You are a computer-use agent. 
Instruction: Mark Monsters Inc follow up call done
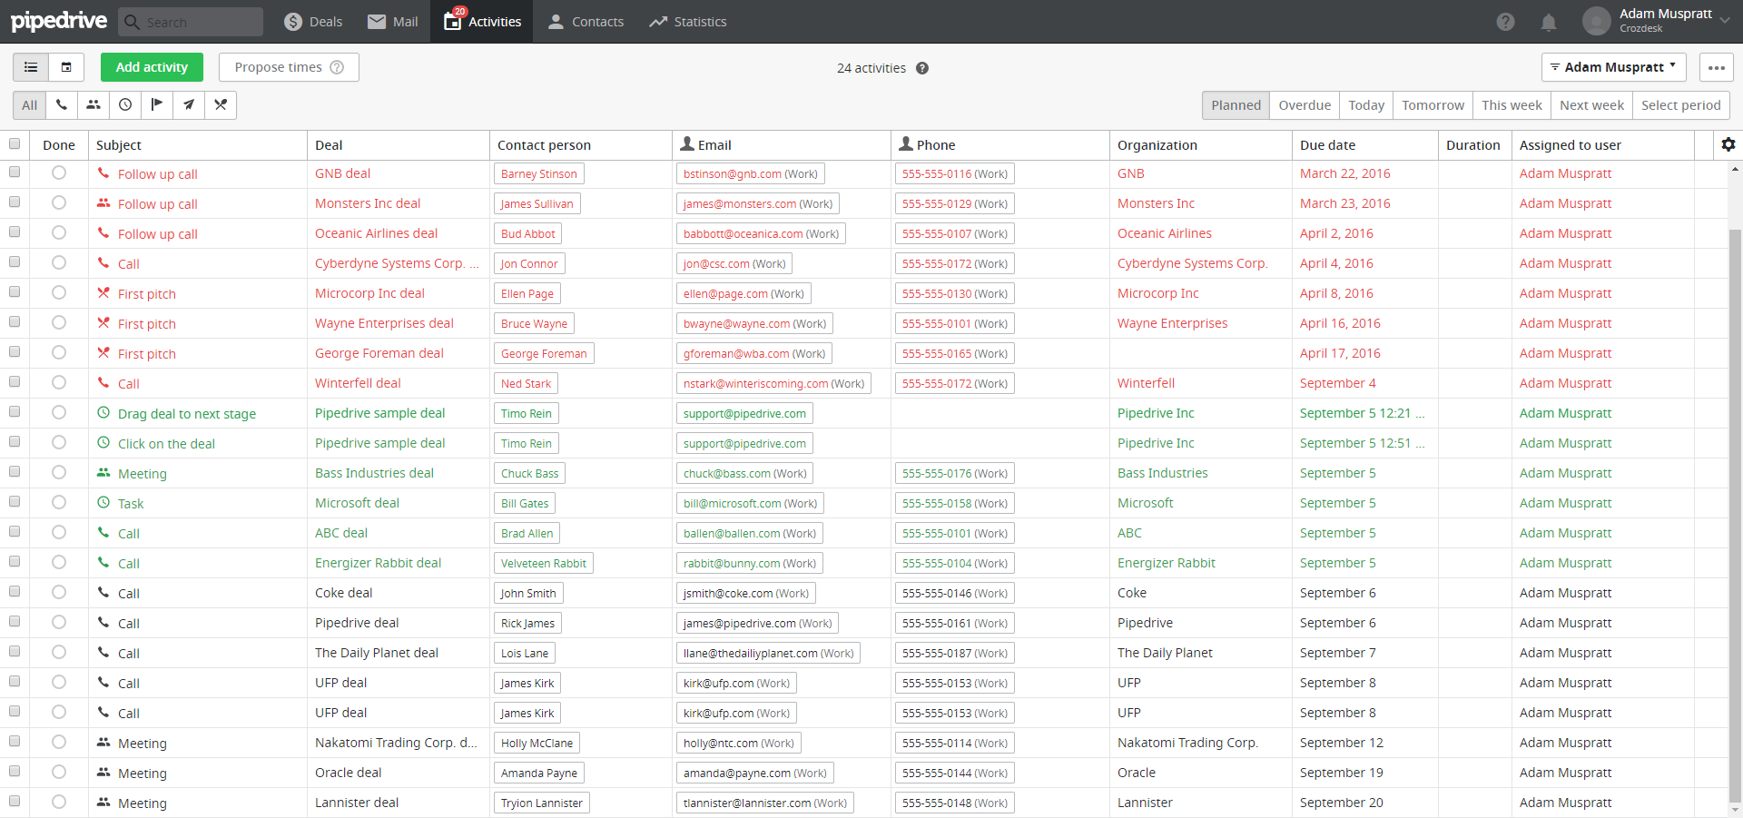(x=59, y=203)
